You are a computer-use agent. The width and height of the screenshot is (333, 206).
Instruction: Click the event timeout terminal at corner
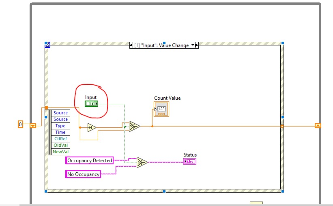point(47,45)
